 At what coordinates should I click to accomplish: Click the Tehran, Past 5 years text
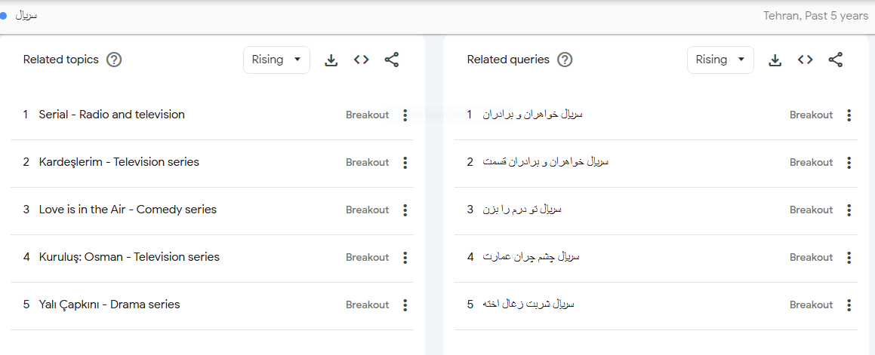click(x=815, y=16)
